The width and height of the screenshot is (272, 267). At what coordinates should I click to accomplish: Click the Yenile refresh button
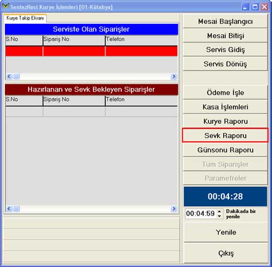(x=226, y=232)
